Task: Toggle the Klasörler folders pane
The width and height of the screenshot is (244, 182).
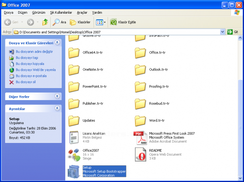Action: [x=80, y=22]
